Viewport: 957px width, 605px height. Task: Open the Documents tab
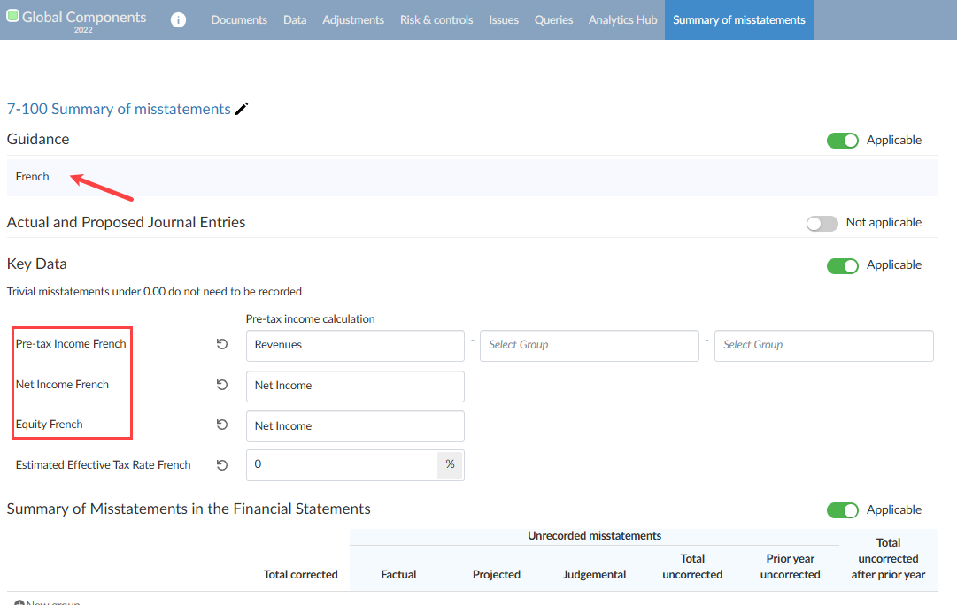tap(239, 19)
